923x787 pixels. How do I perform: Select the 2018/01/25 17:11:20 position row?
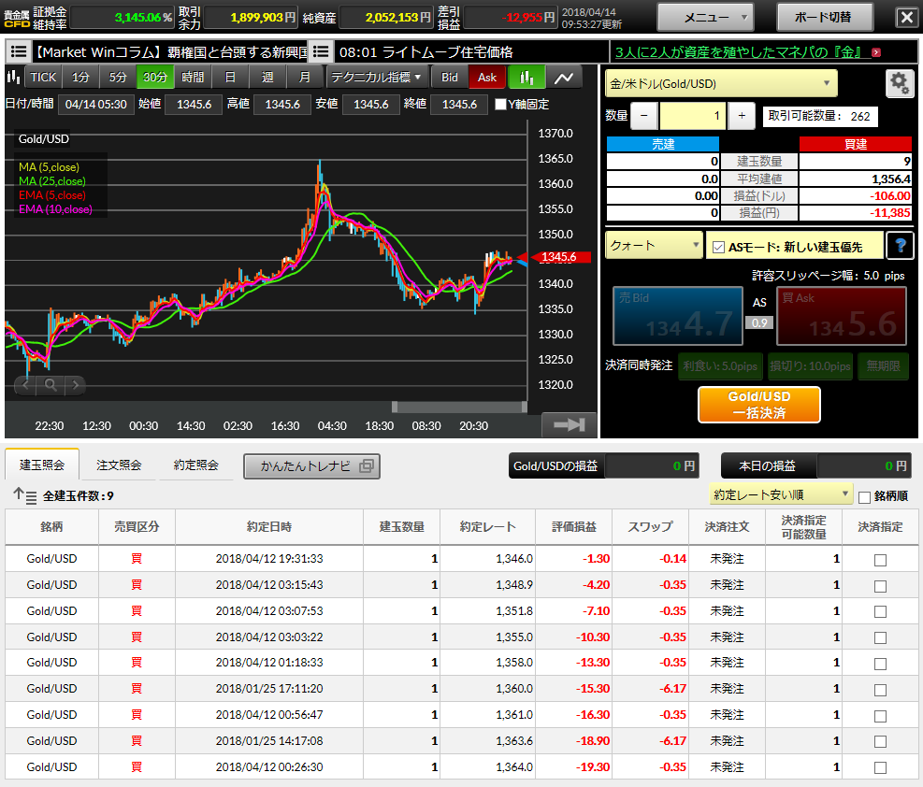(462, 689)
